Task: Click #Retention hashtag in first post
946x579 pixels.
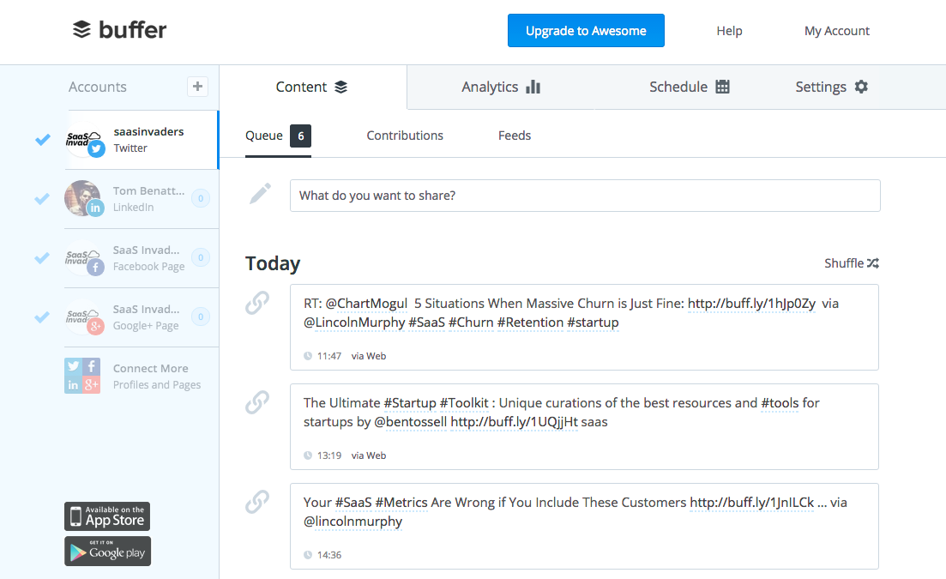Action: 530,323
